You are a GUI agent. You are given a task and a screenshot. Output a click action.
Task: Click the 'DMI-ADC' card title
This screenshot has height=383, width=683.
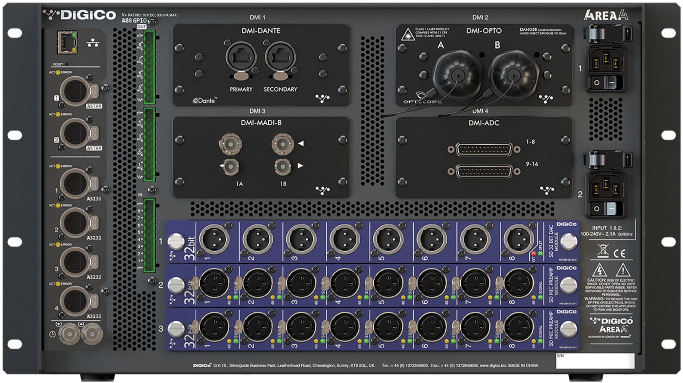tap(484, 123)
